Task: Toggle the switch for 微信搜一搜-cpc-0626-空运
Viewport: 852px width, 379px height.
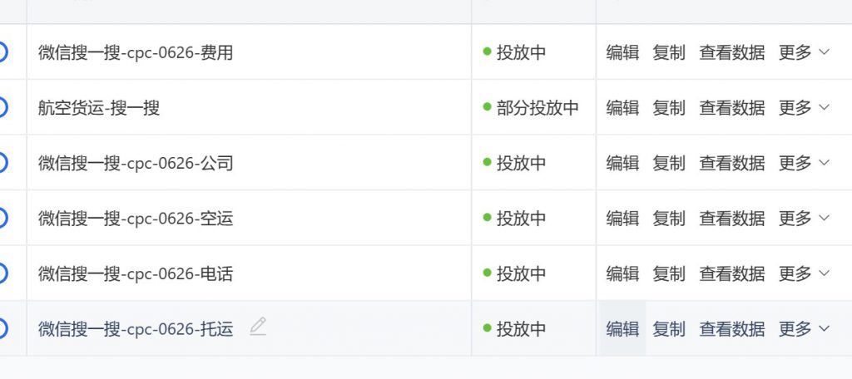Action: (2, 219)
